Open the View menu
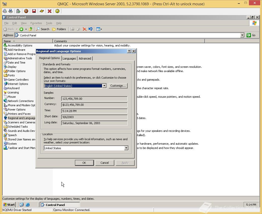The width and height of the screenshot is (262, 214). [24, 23]
